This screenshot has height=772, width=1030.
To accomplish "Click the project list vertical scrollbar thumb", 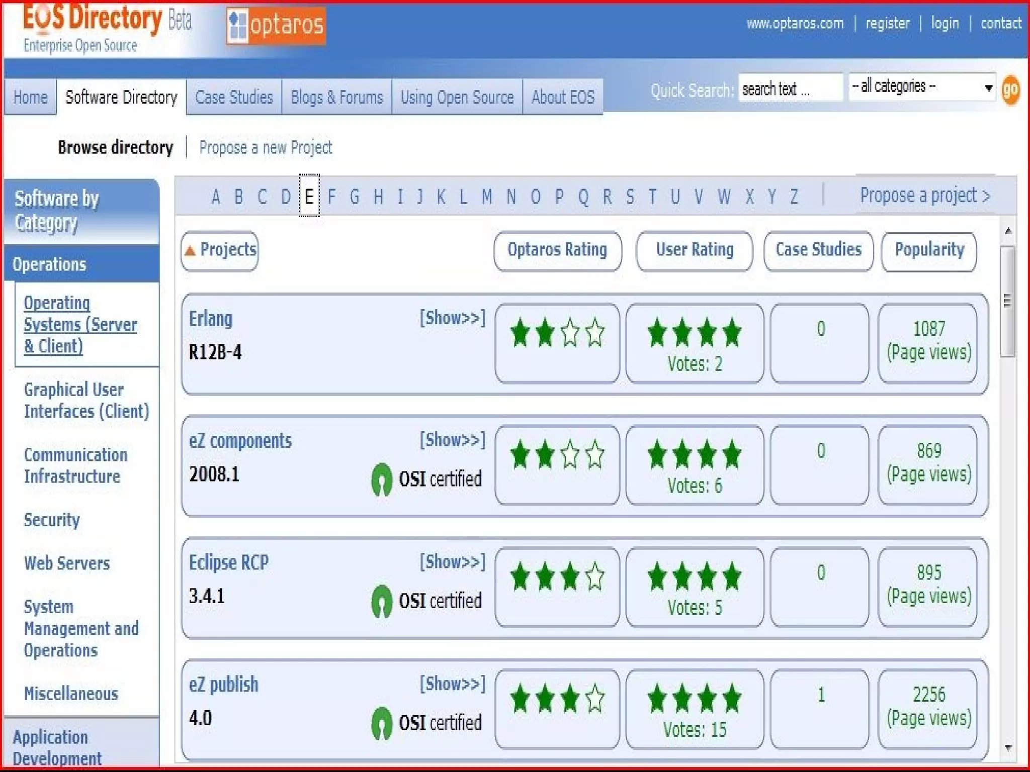I will coord(1007,302).
